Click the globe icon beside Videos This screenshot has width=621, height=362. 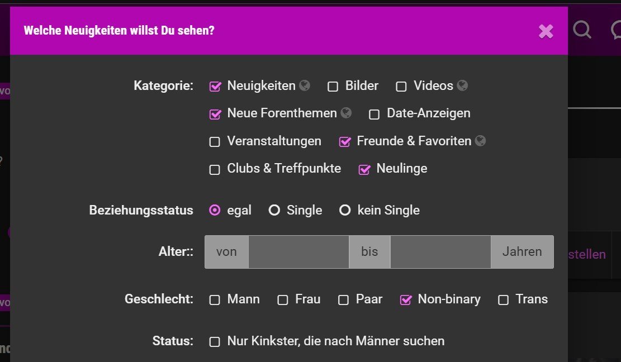462,85
